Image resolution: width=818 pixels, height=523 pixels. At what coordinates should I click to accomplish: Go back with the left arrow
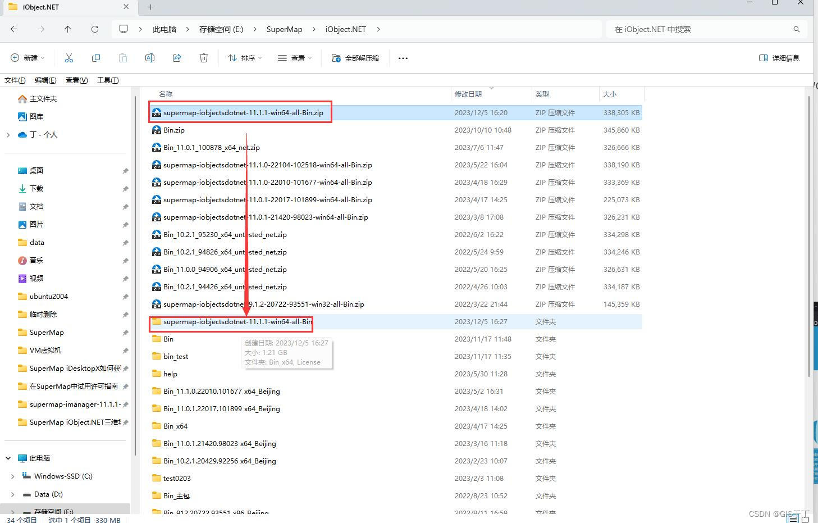coord(14,29)
